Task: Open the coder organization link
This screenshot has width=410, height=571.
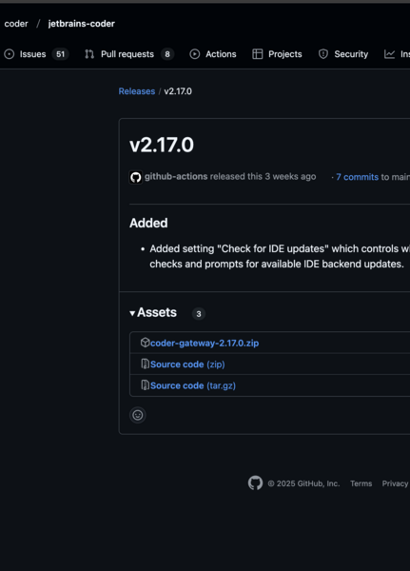Action: [16, 24]
